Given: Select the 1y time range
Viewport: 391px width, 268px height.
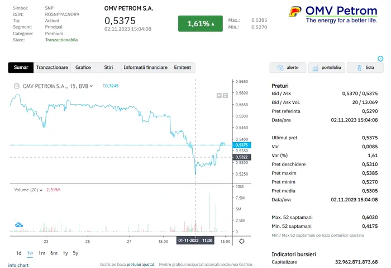Looking at the screenshot, I should click(x=65, y=253).
